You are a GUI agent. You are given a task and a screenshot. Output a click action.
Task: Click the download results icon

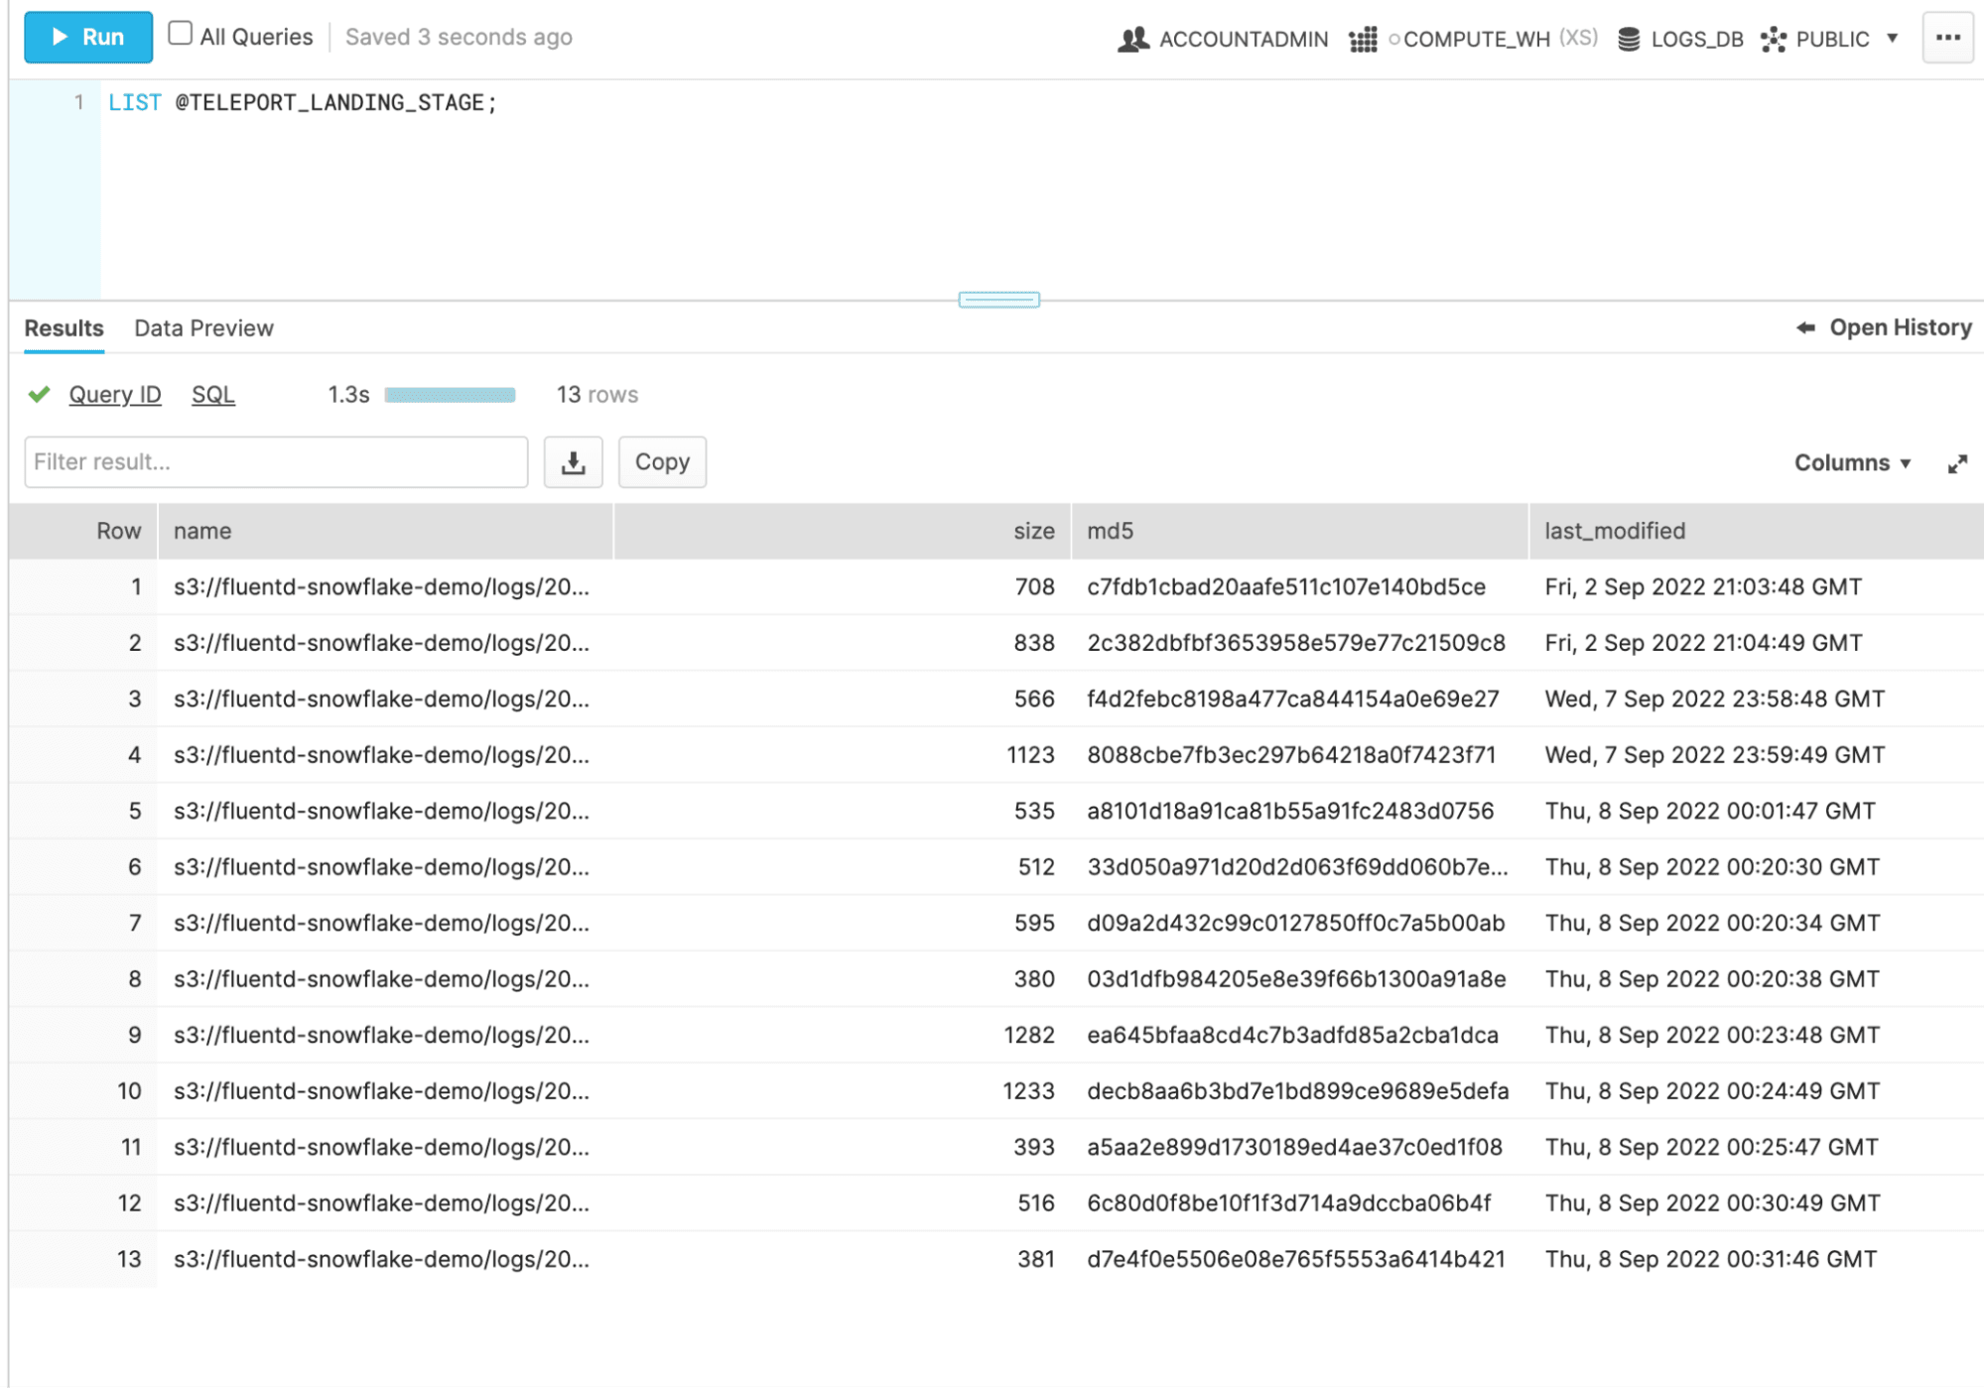pyautogui.click(x=573, y=462)
